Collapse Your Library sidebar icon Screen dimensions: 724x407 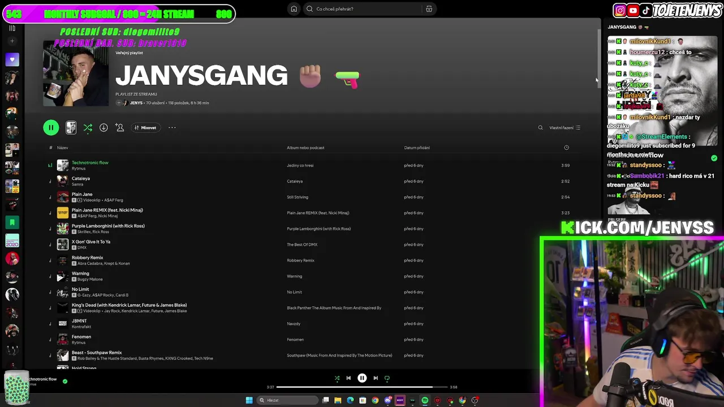coord(12,28)
